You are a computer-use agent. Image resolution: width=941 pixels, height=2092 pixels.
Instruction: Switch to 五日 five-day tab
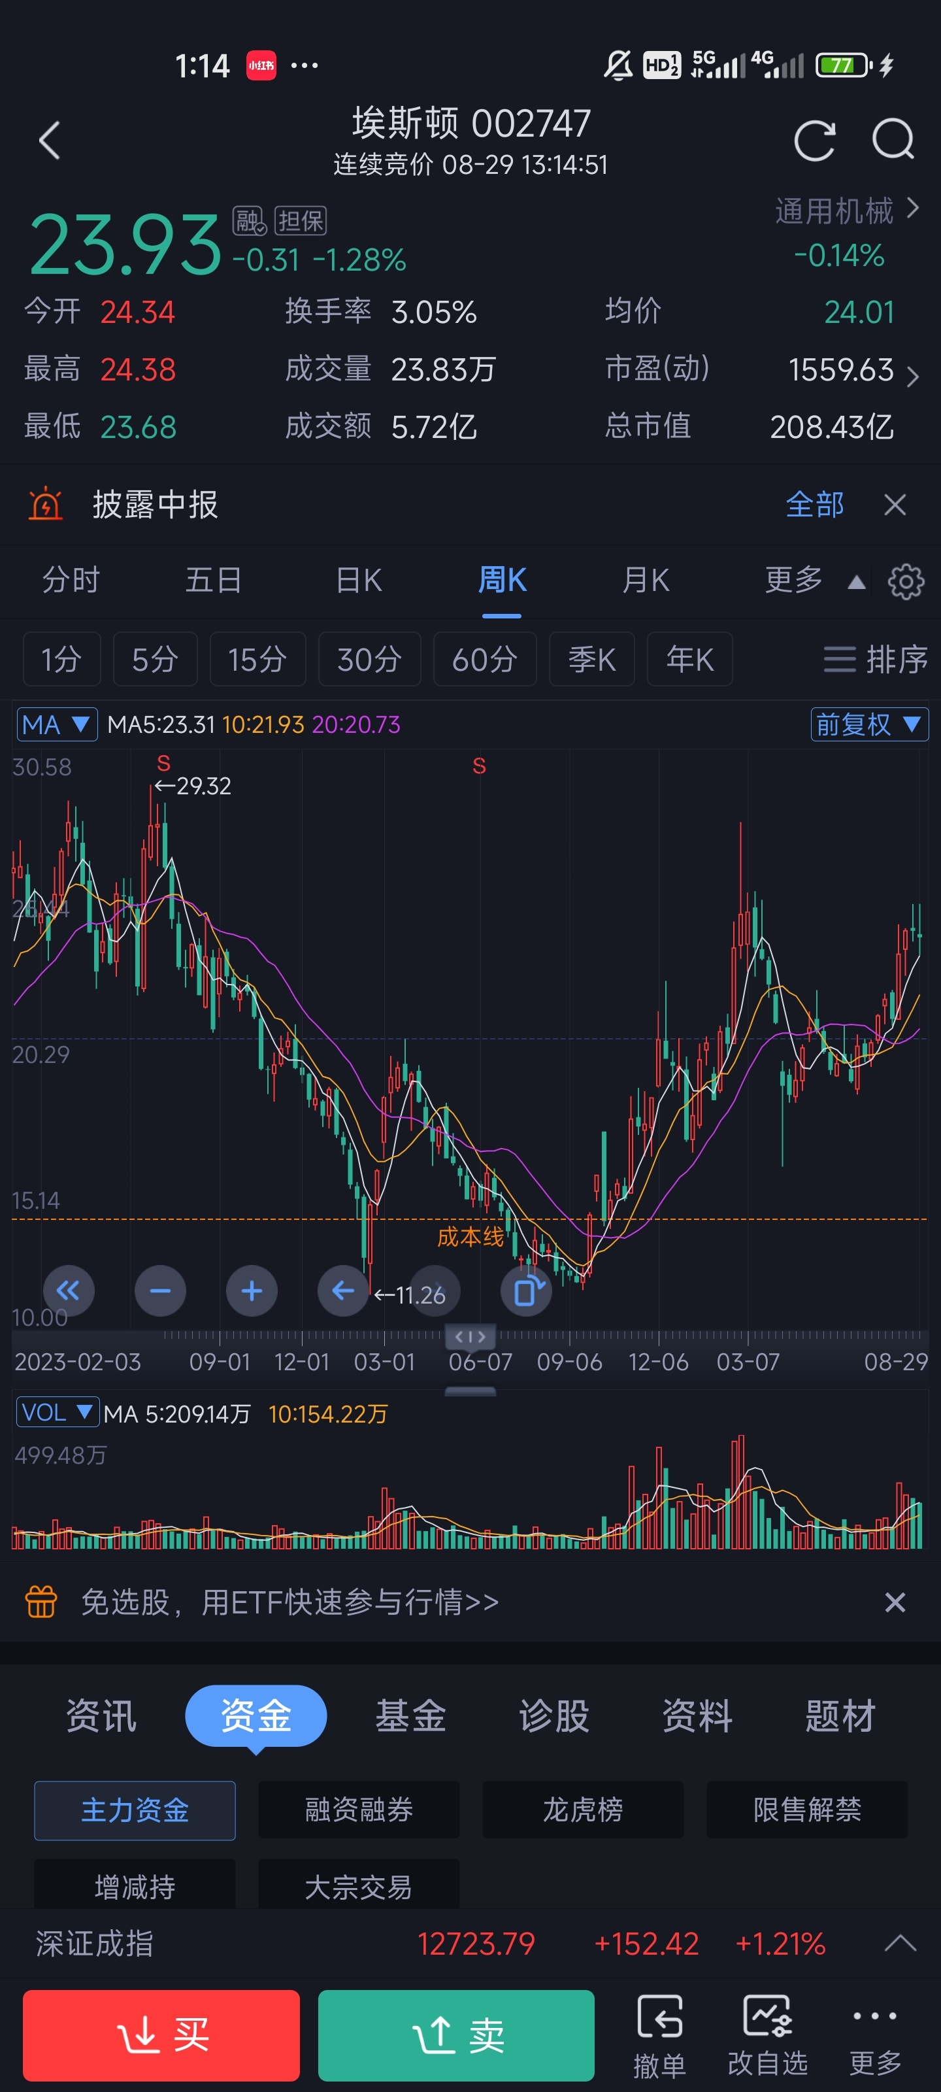(x=214, y=580)
